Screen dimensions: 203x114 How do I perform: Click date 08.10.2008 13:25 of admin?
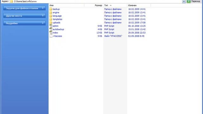137,26
